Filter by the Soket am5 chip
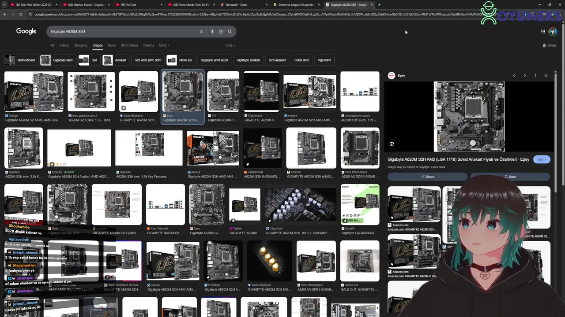 [301, 60]
